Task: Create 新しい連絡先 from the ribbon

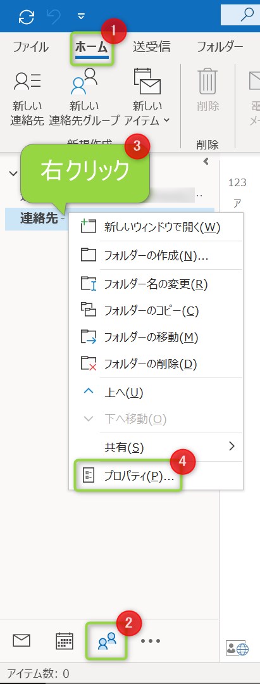Action: tap(27, 98)
